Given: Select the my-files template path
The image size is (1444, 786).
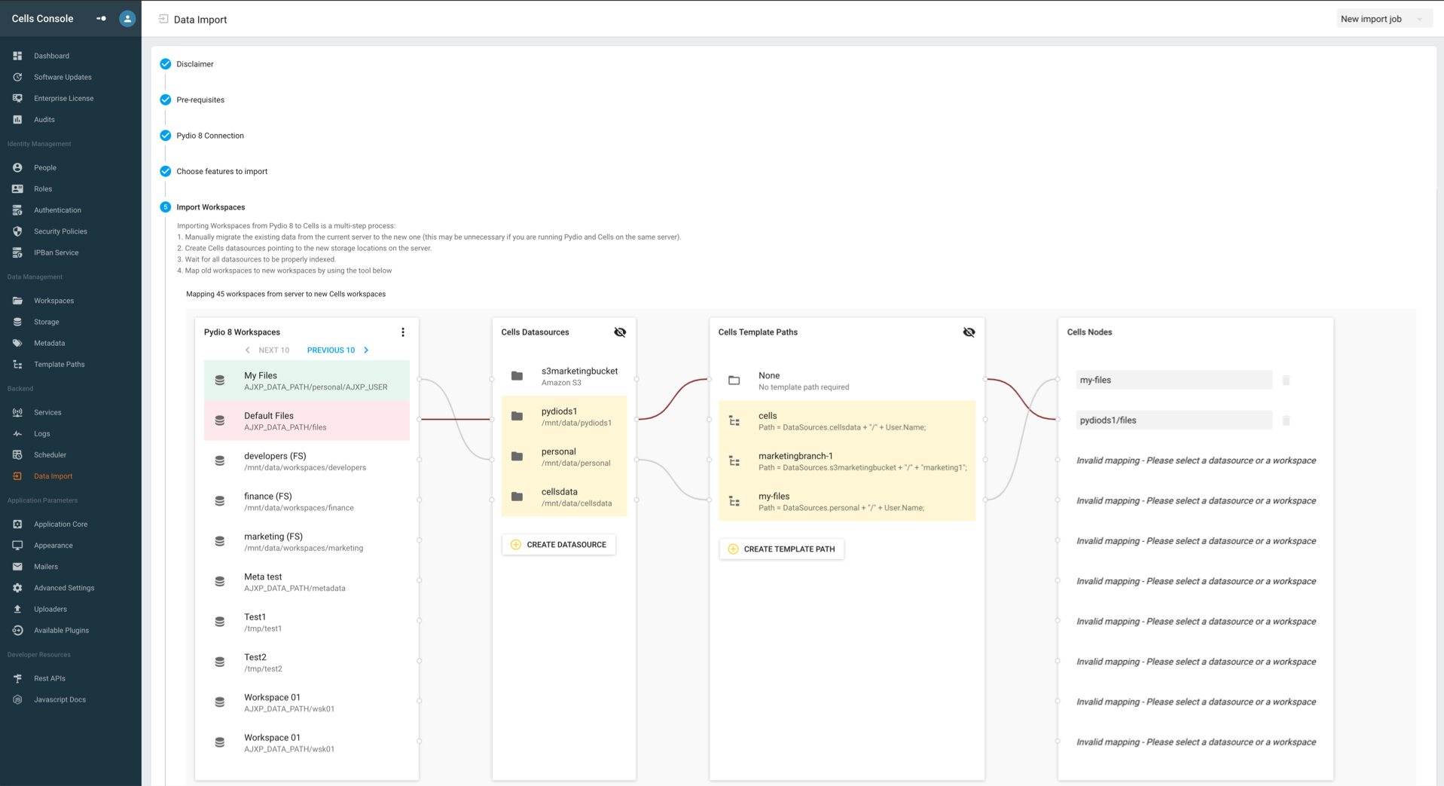Looking at the screenshot, I should click(847, 501).
